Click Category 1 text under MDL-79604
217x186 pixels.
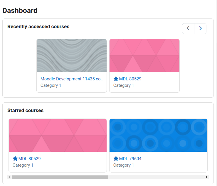[x=124, y=165]
